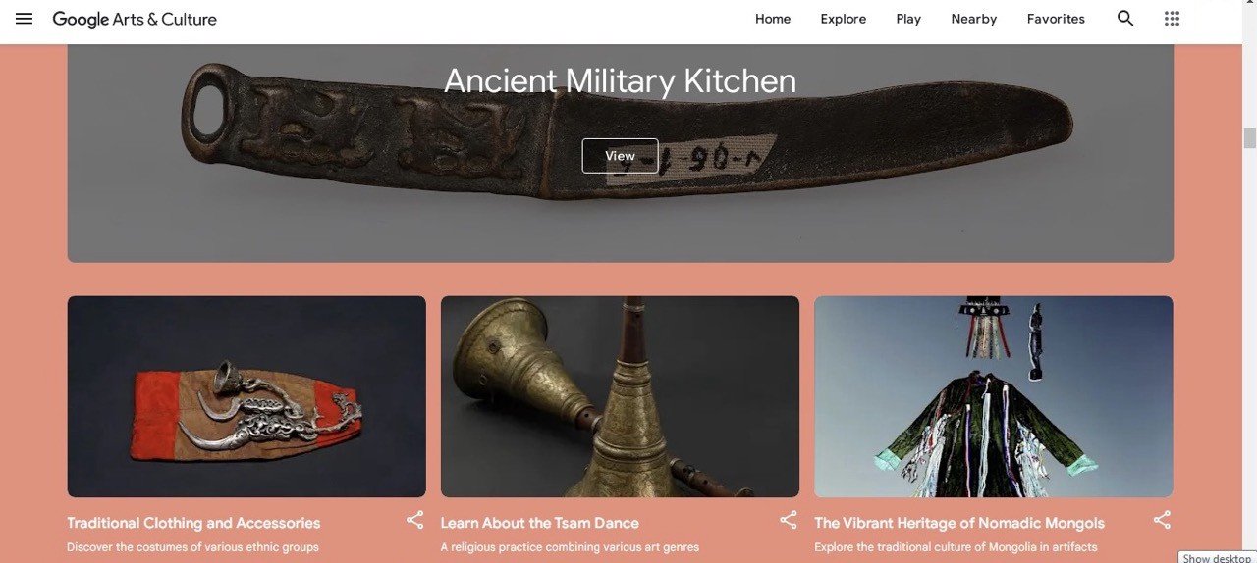
Task: Click the brass horn instrument thumbnail
Action: [620, 396]
